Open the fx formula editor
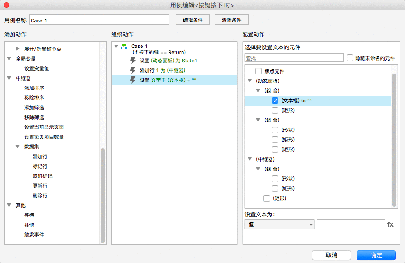This screenshot has width=405, height=263. [390, 224]
